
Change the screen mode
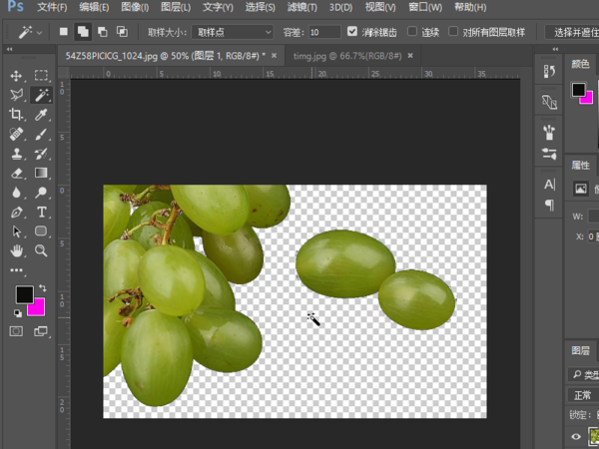tap(41, 331)
